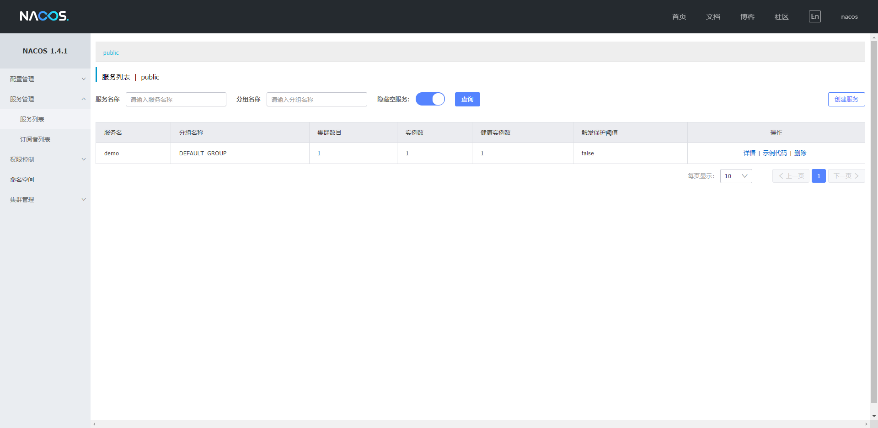
Task: Click the 触发保护阈值 column header
Action: pyautogui.click(x=630, y=132)
